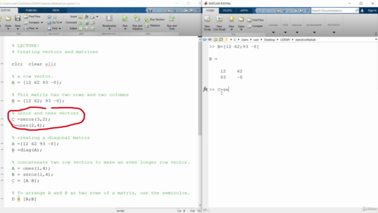The width and height of the screenshot is (378, 213).
Task: Click the HOME tab Open folder icon
Action: [x=241, y=19]
